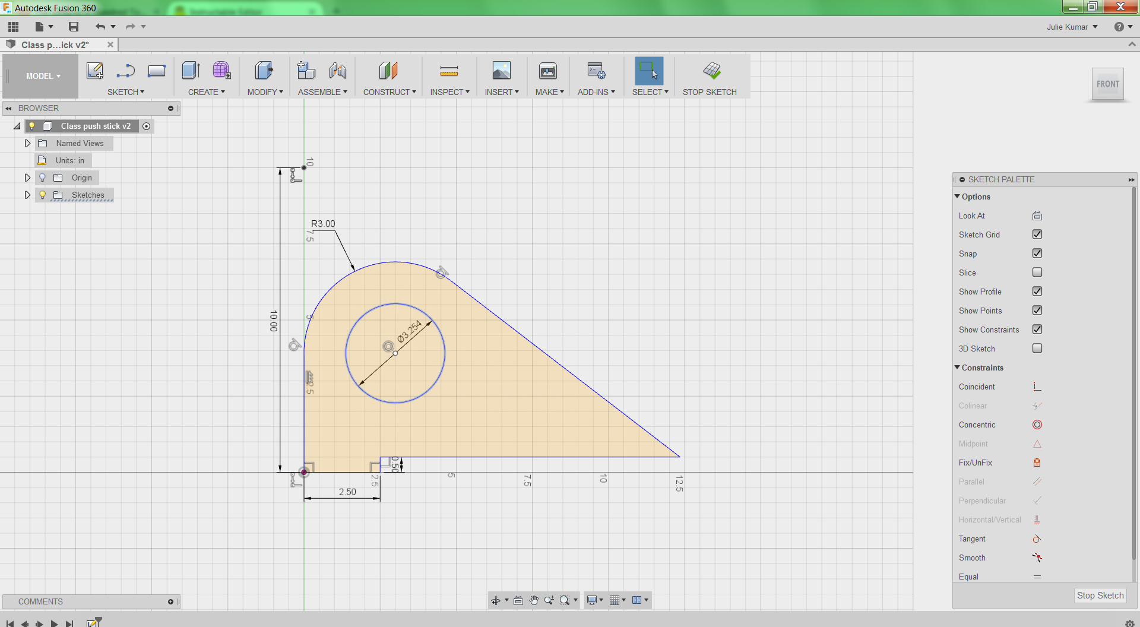Click the timeline Play button
The width and height of the screenshot is (1140, 627).
pos(54,623)
